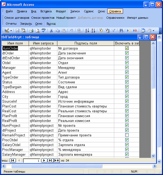Open Find with the binoculars icon

point(121,31)
